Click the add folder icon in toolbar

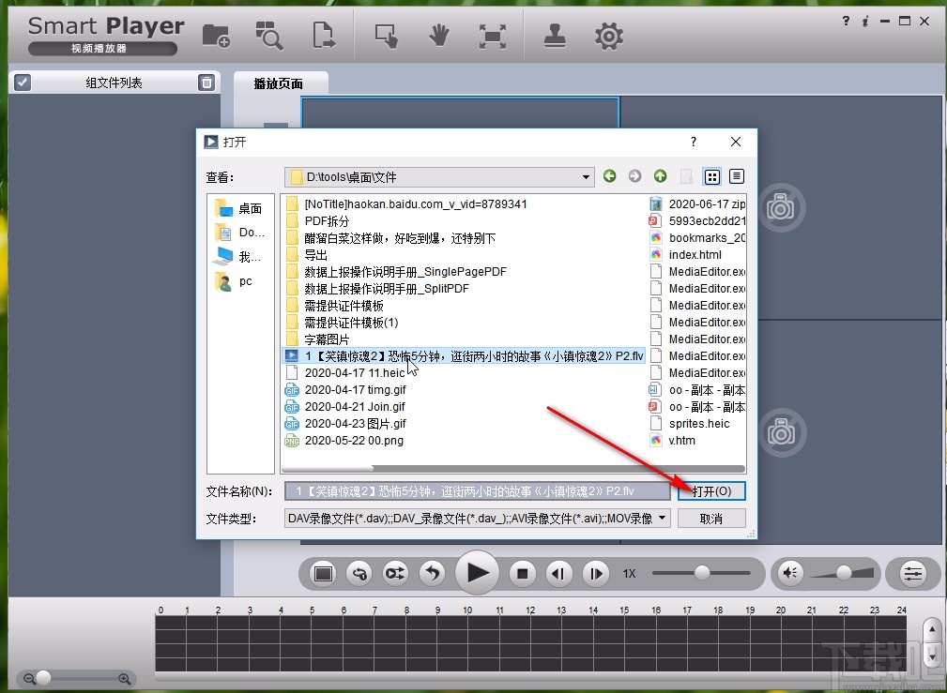[216, 37]
